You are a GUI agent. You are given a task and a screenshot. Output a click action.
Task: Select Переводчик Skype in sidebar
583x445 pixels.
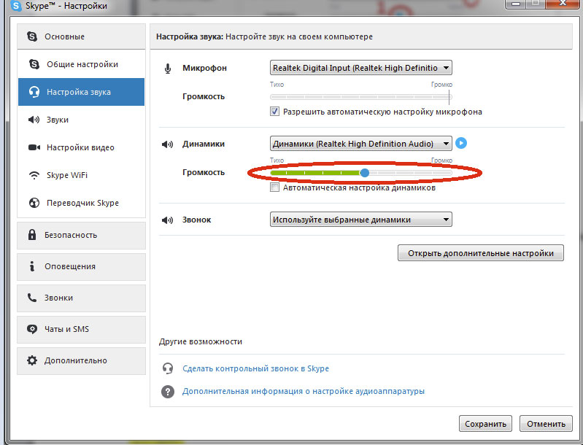(x=81, y=203)
